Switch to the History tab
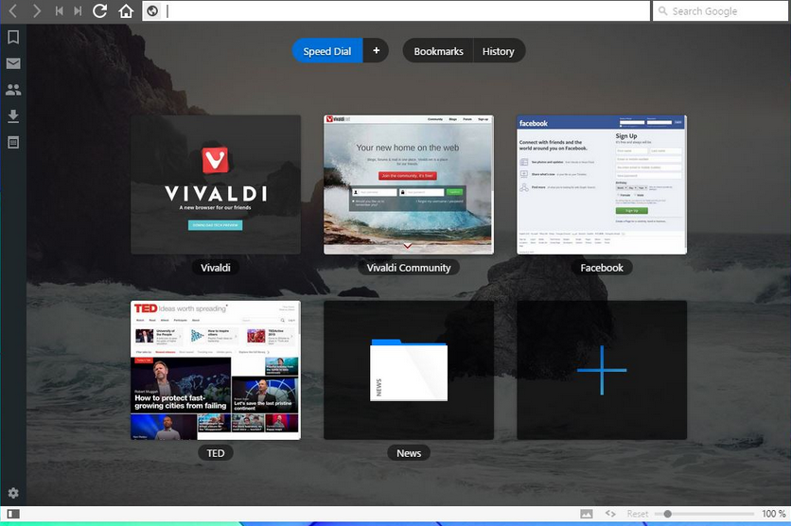The image size is (791, 526). point(498,51)
